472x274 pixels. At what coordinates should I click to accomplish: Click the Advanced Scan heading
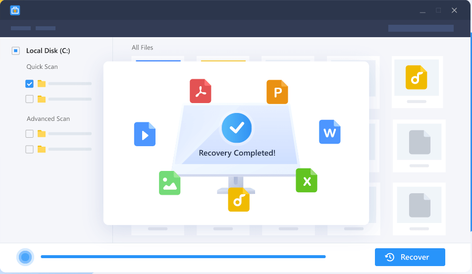48,118
